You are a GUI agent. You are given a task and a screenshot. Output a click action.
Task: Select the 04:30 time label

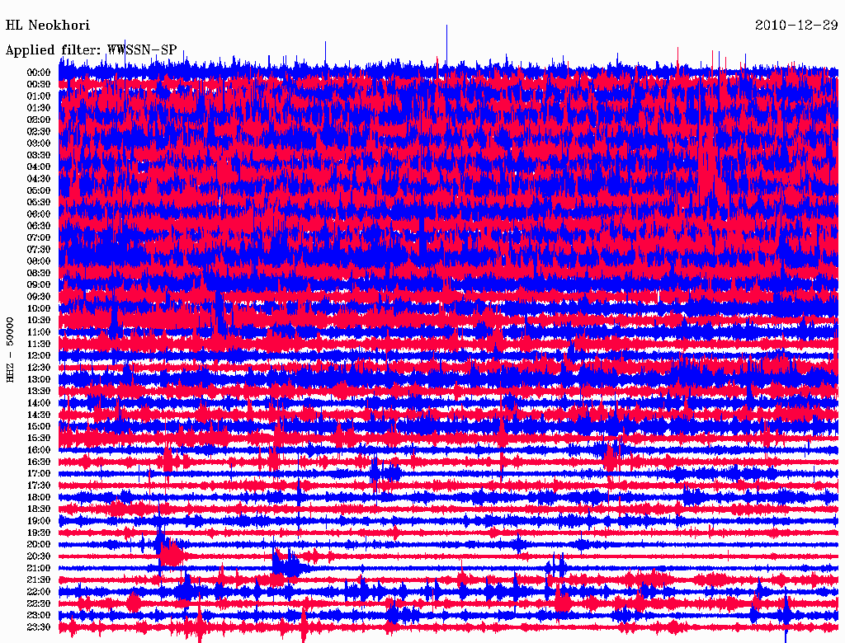click(39, 179)
